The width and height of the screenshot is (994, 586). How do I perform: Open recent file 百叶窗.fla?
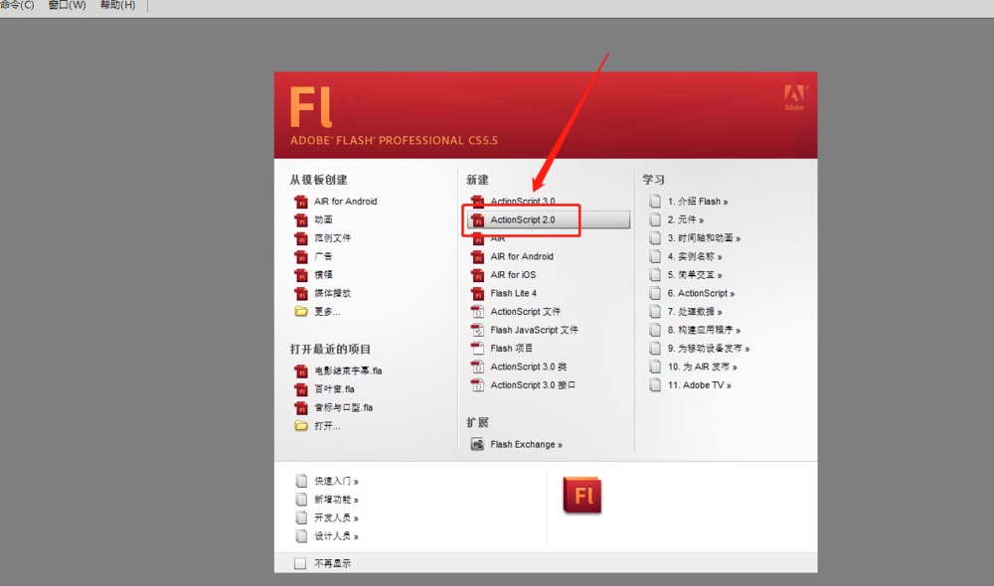pyautogui.click(x=334, y=389)
